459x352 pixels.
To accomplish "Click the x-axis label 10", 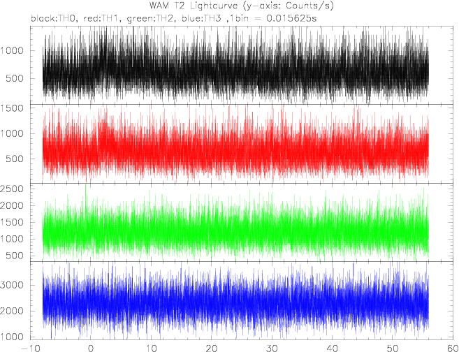I will (151, 348).
